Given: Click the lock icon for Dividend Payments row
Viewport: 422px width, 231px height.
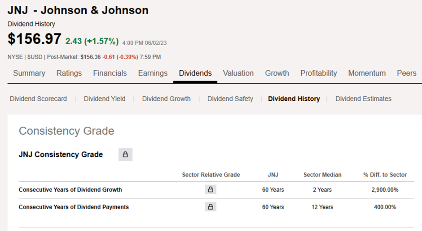Looking at the screenshot, I should click(x=211, y=207).
